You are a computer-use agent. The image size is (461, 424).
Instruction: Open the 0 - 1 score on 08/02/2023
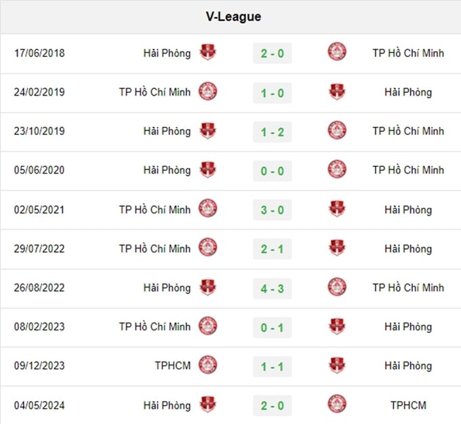[x=273, y=328]
